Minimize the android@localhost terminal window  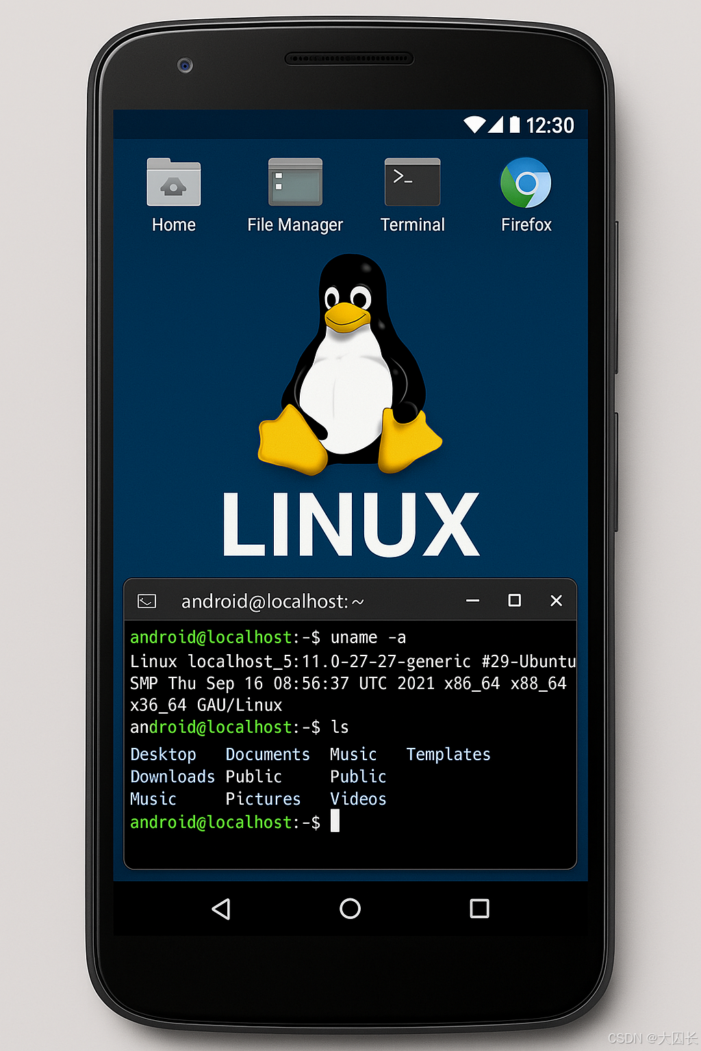pos(472,601)
